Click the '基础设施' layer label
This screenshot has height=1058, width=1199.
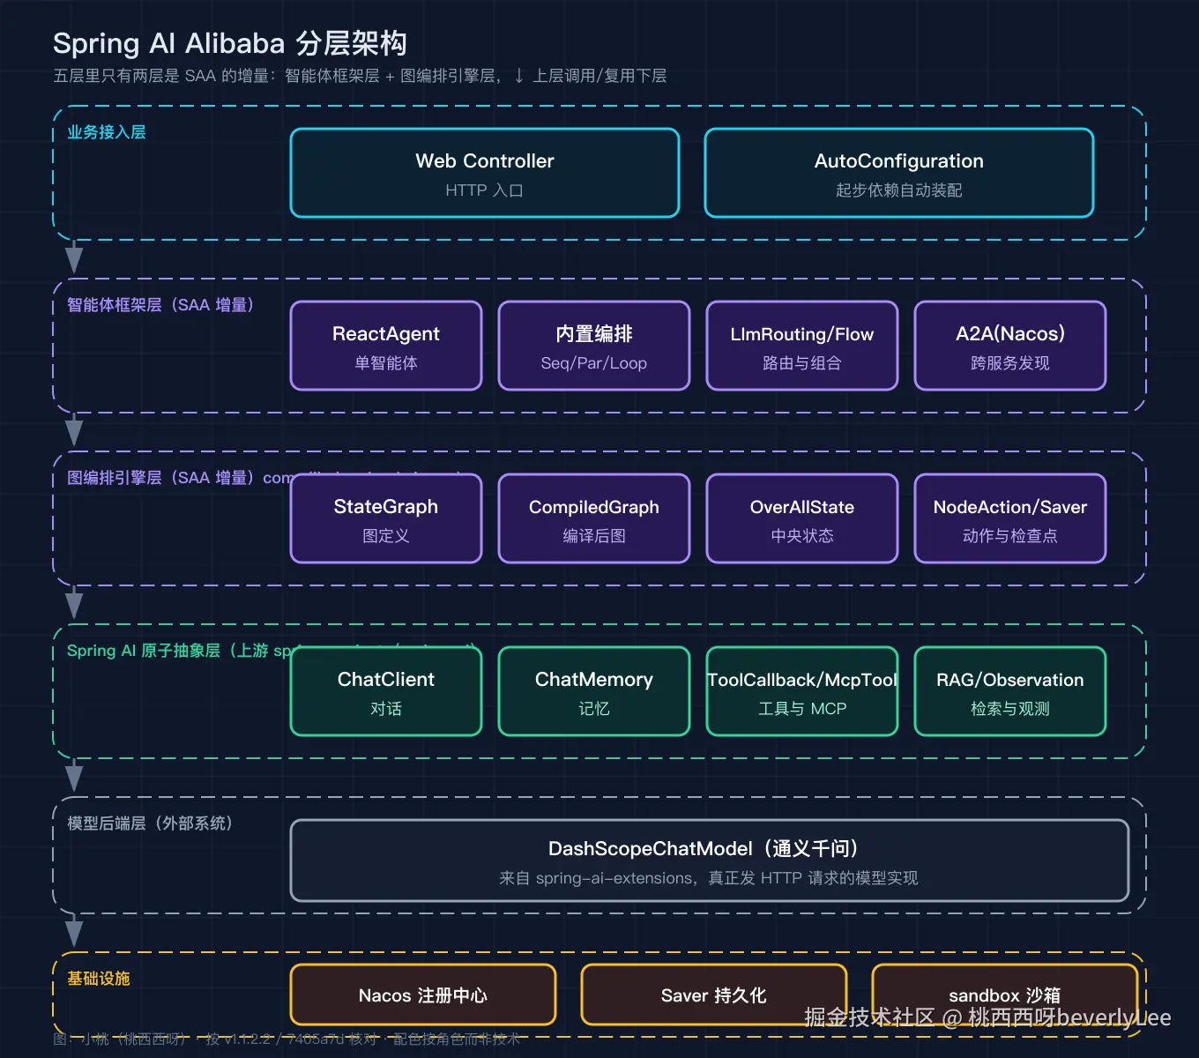[99, 979]
